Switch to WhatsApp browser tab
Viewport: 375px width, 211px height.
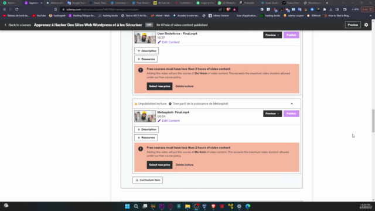pos(227,3)
